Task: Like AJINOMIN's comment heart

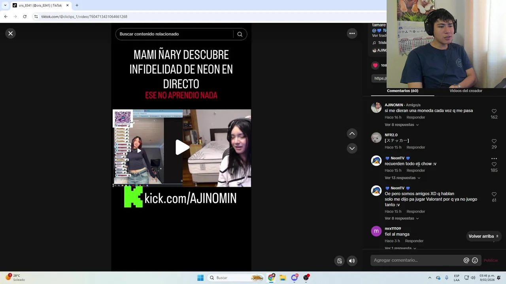Action: click(494, 111)
